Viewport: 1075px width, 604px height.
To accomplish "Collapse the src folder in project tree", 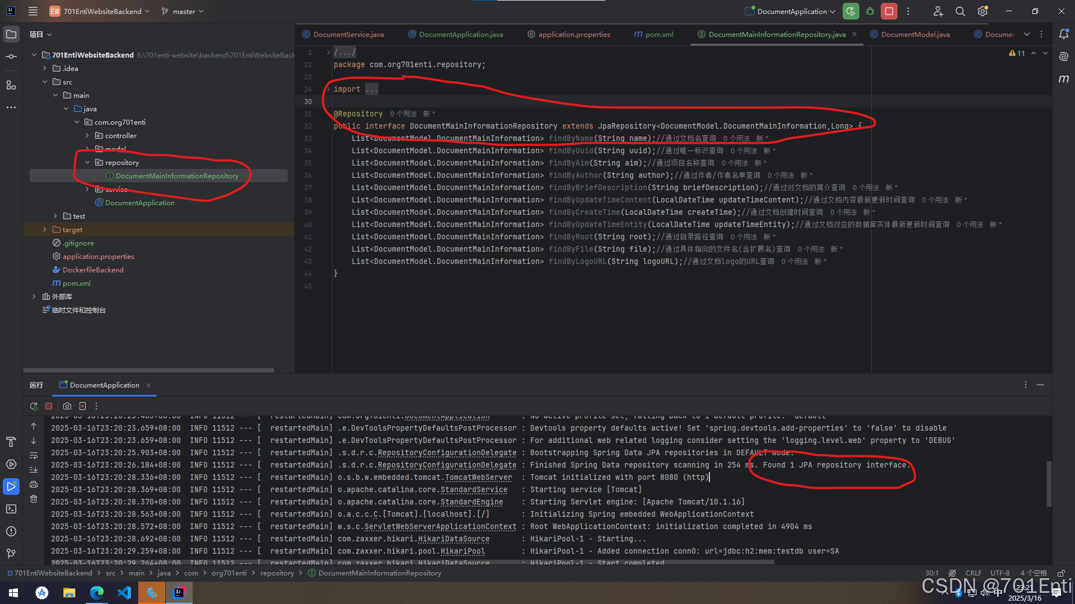I will click(x=45, y=82).
